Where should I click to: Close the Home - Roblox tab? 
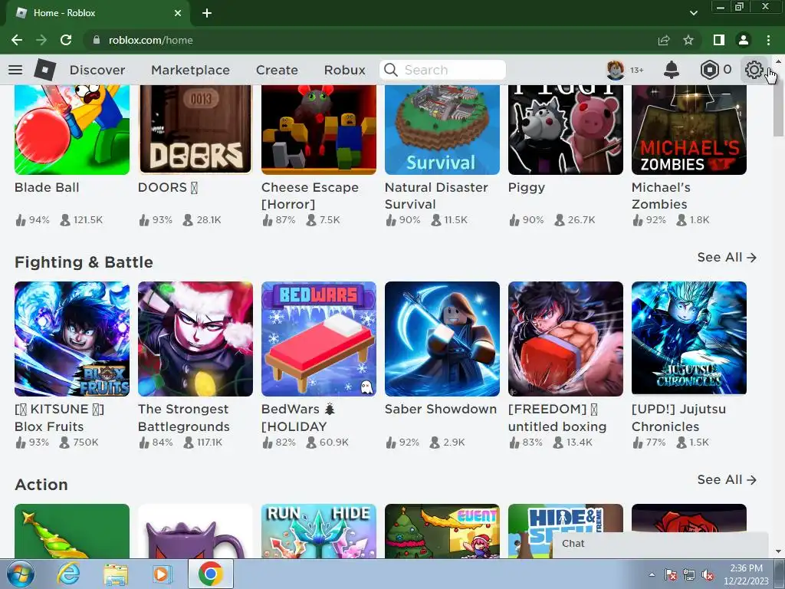pos(178,13)
